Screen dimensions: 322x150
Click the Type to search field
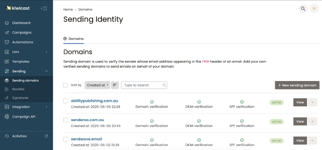[x=144, y=85]
